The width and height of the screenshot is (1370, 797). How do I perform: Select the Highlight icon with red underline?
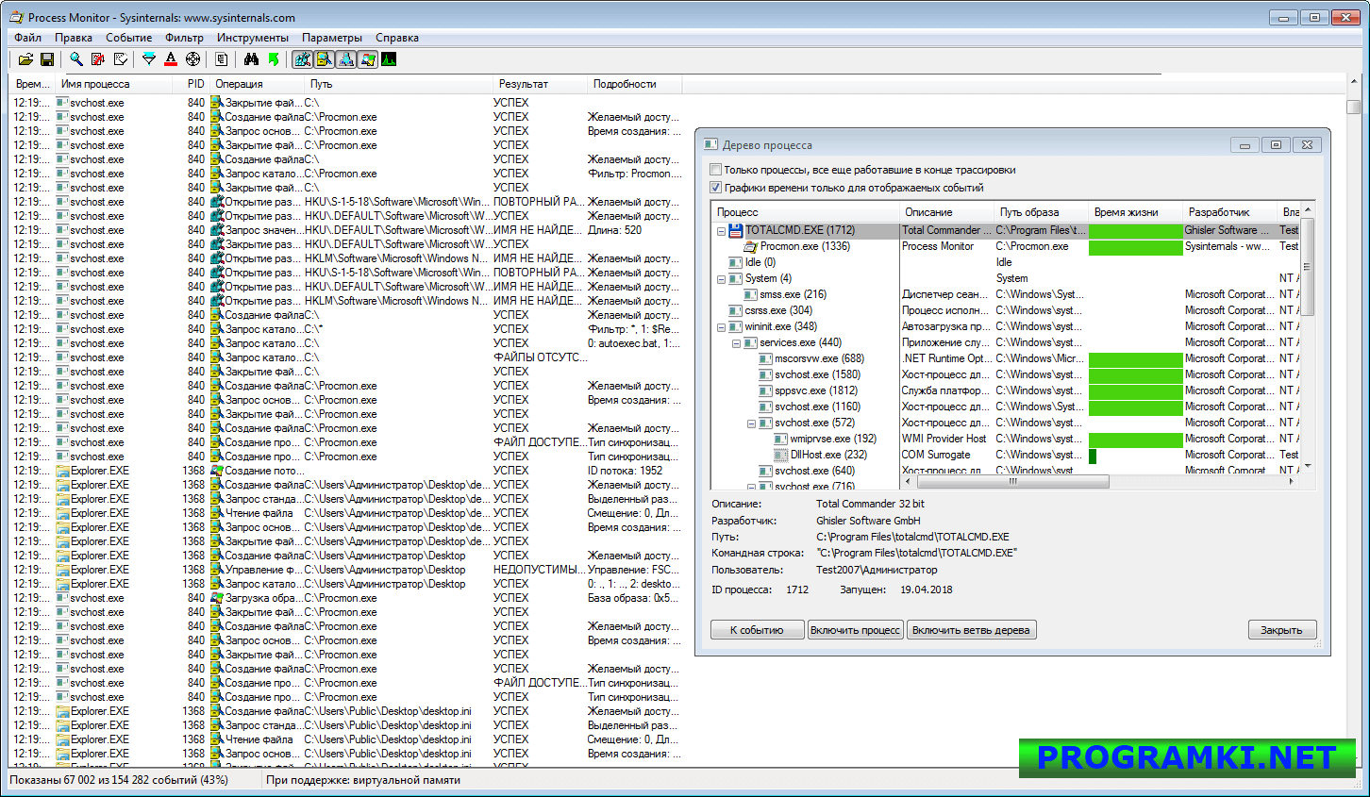171,58
